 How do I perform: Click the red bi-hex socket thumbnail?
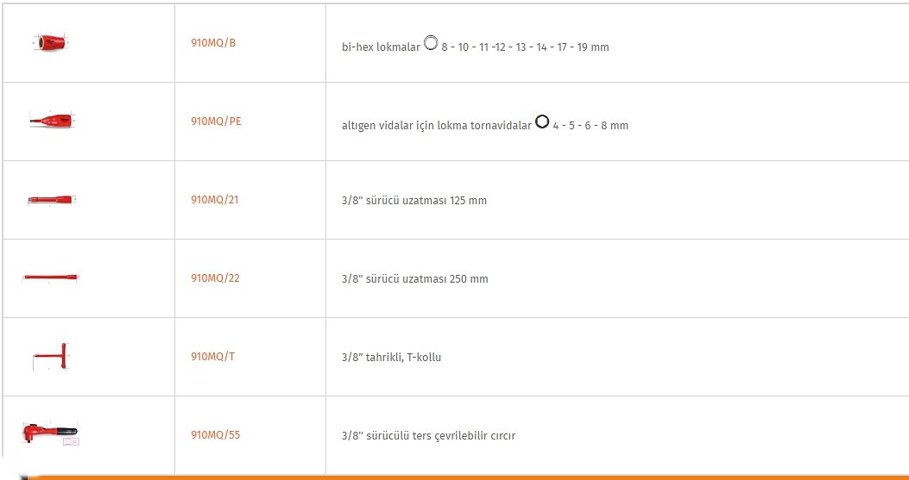pyautogui.click(x=51, y=43)
